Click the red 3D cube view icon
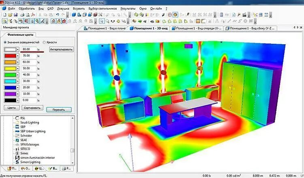The height and width of the screenshot is (178, 304). pos(95,15)
